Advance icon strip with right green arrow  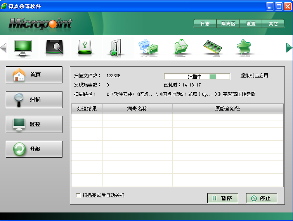(289, 48)
